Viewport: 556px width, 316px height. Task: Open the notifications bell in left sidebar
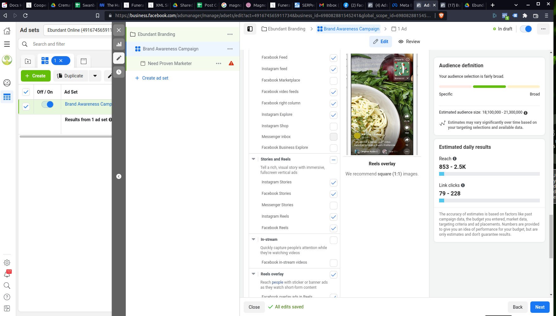click(7, 274)
